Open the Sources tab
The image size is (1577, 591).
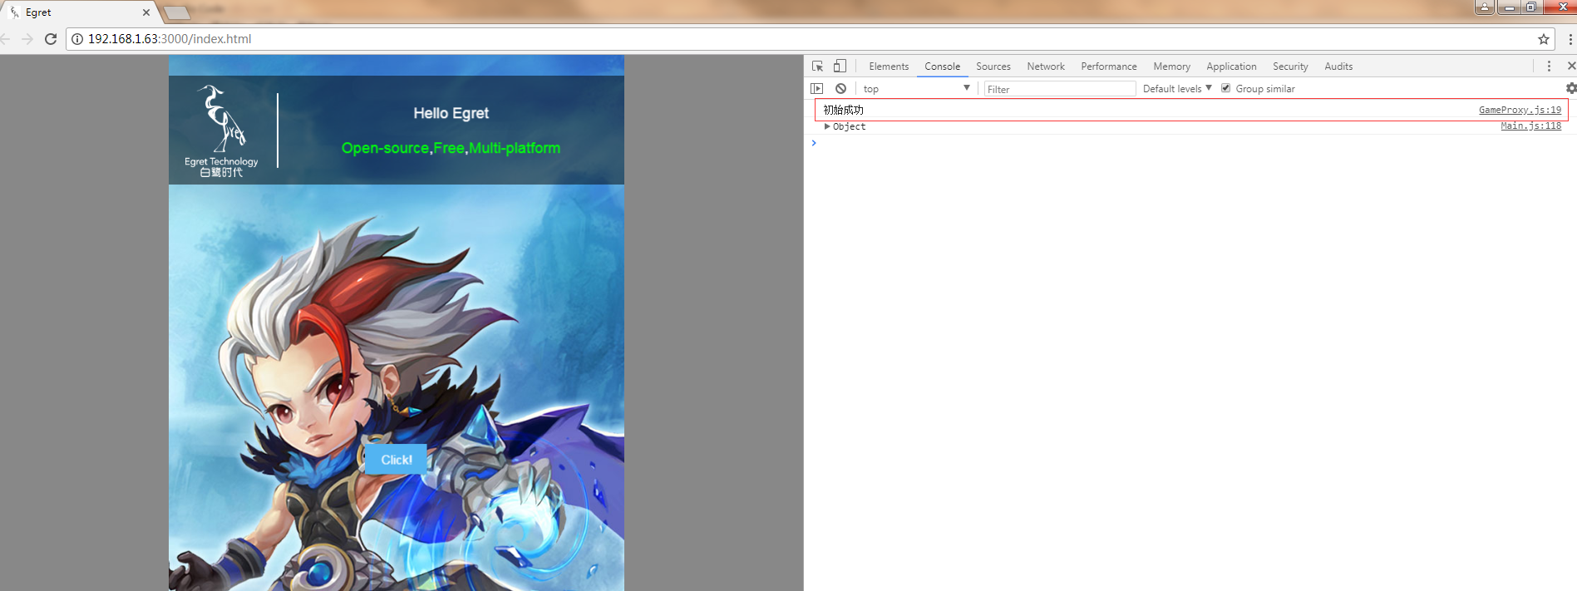[x=993, y=66]
